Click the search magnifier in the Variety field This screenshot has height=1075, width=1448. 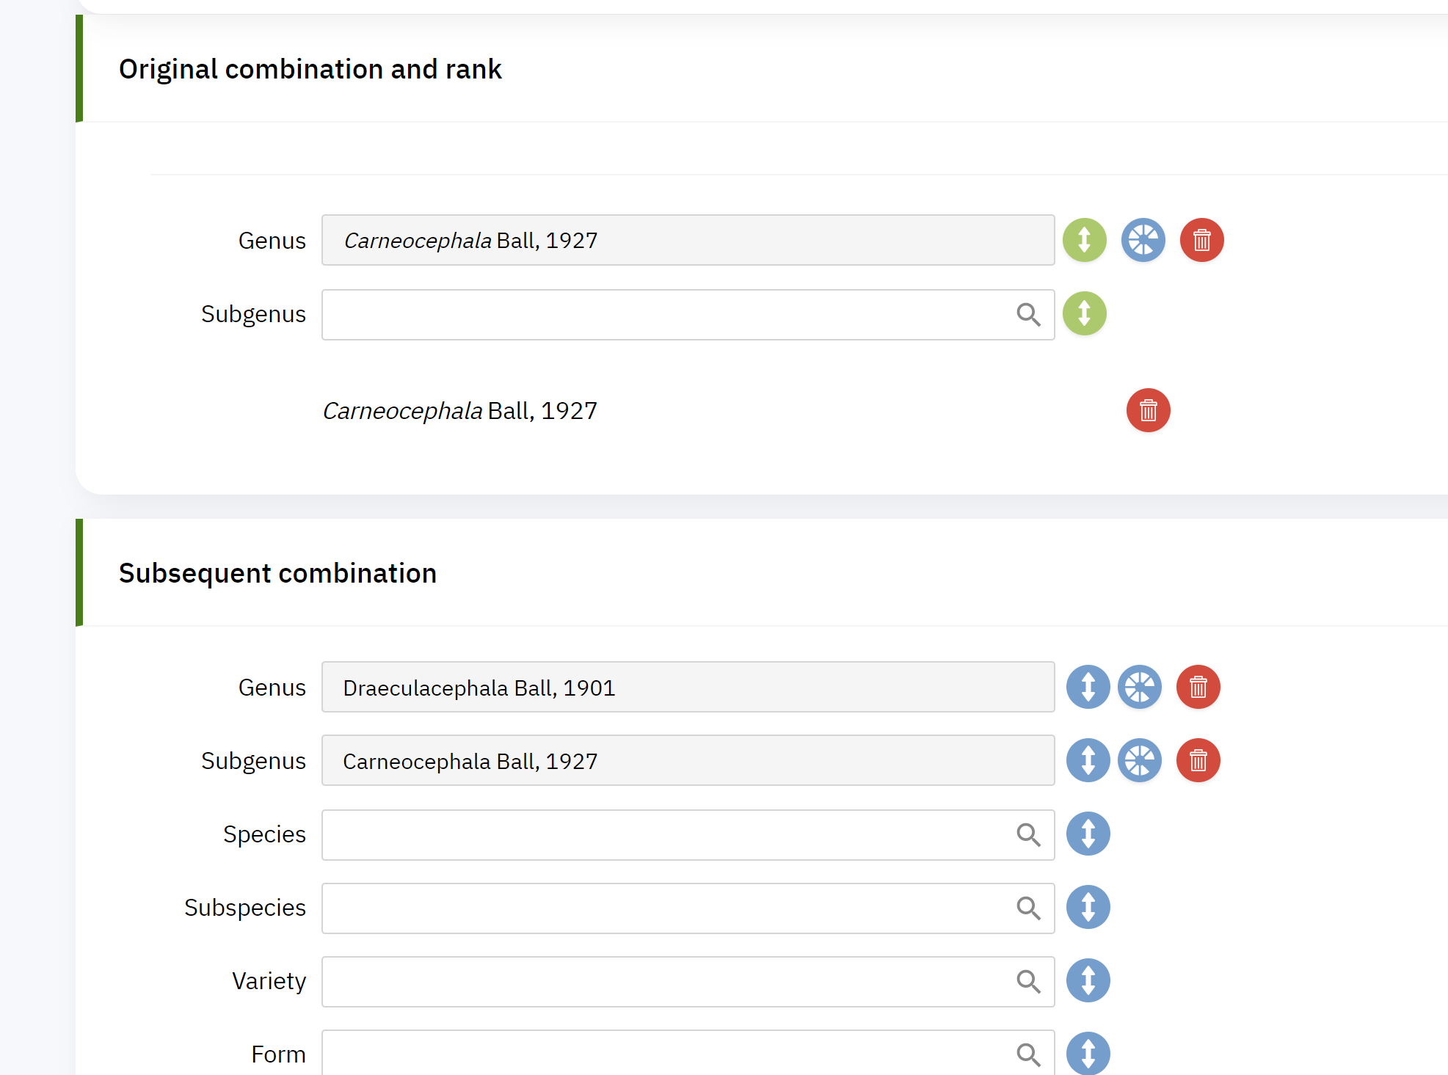coord(1029,981)
